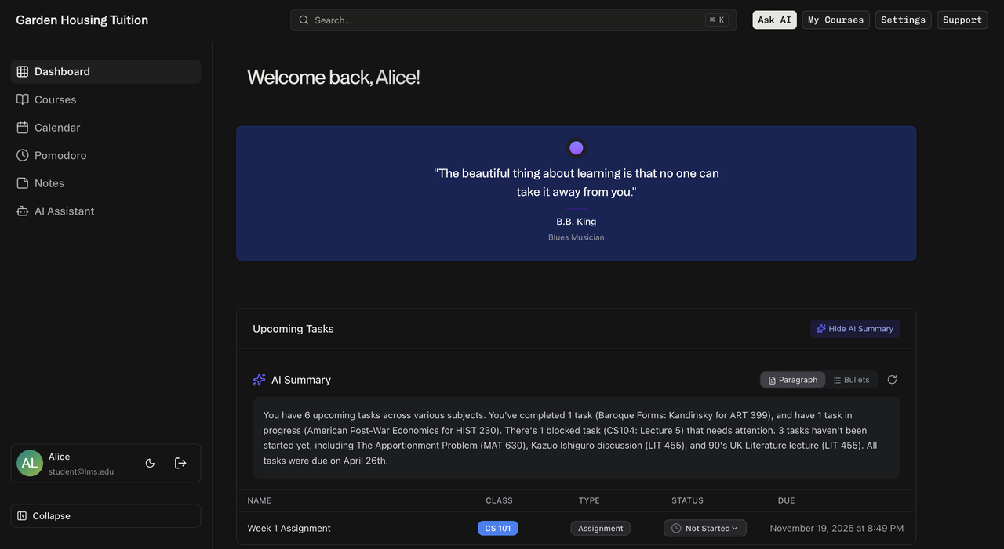Click the TYPE column header
This screenshot has width=1004, height=549.
pos(589,500)
